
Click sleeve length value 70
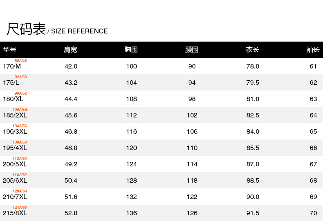(x=313, y=213)
